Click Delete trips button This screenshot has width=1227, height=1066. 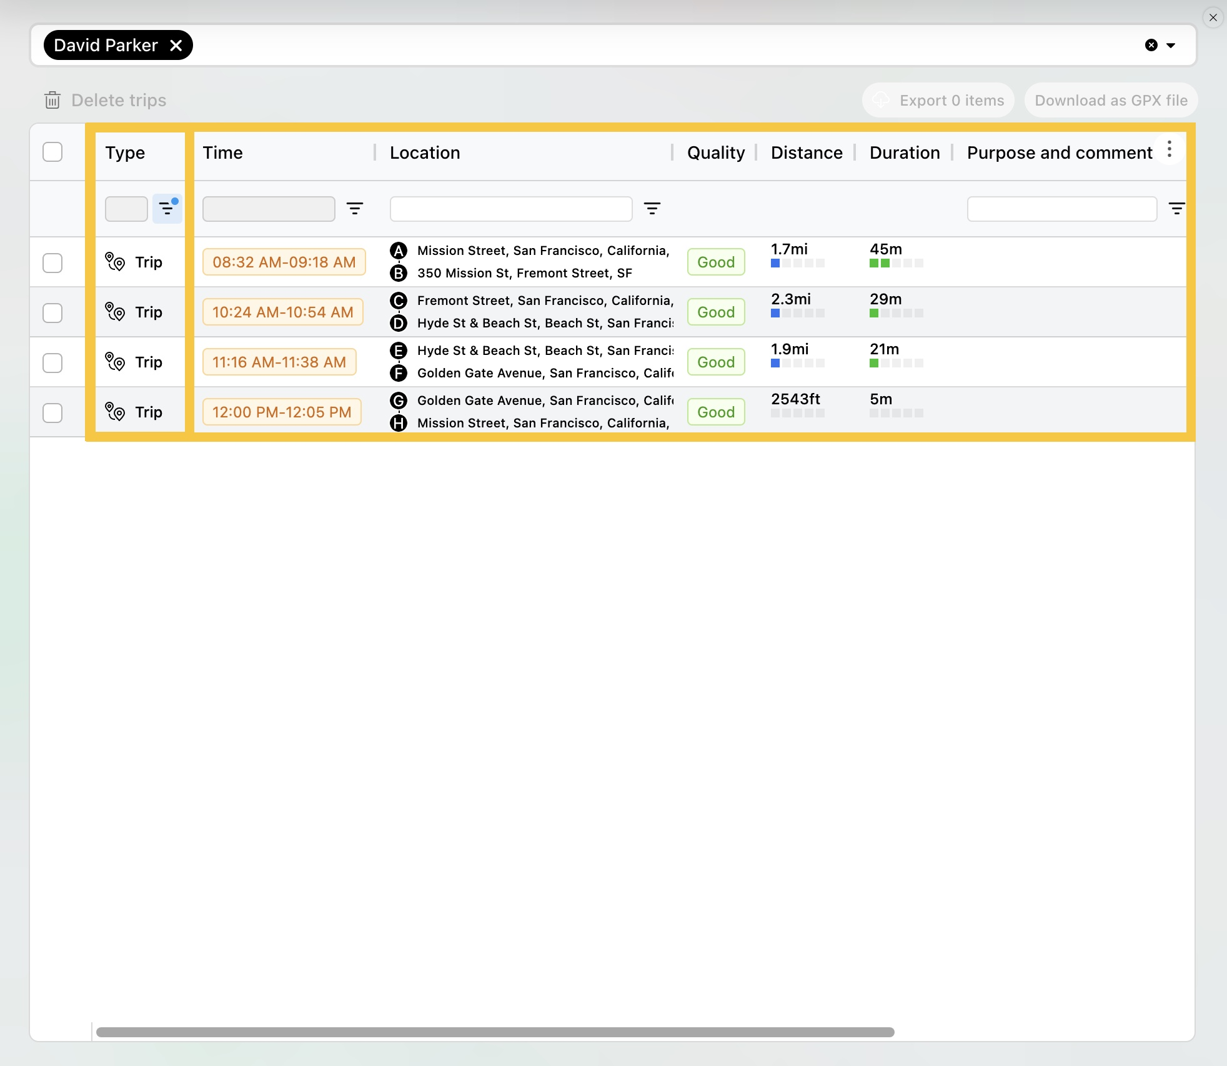point(106,100)
